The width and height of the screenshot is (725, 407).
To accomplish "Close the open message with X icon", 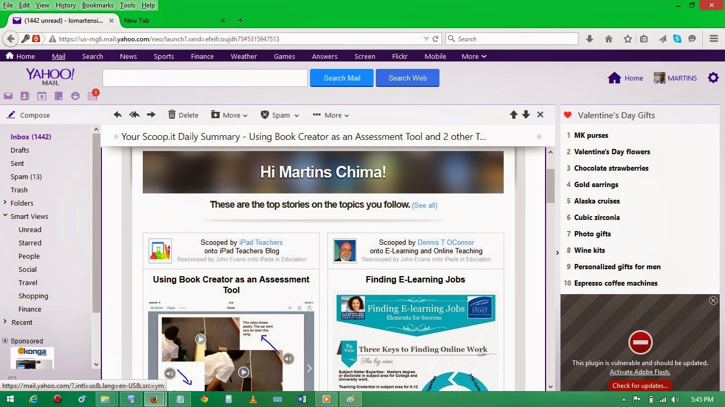I will (540, 114).
